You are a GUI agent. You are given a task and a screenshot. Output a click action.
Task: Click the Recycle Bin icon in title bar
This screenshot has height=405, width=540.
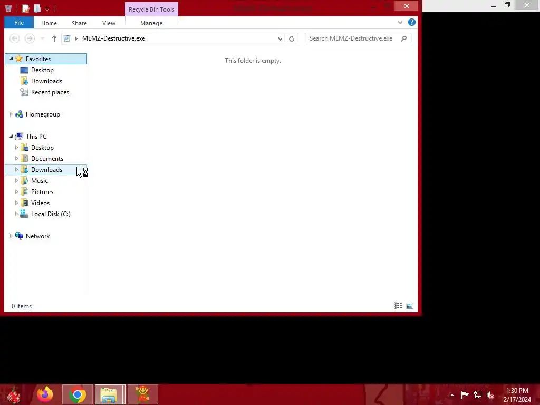point(8,8)
